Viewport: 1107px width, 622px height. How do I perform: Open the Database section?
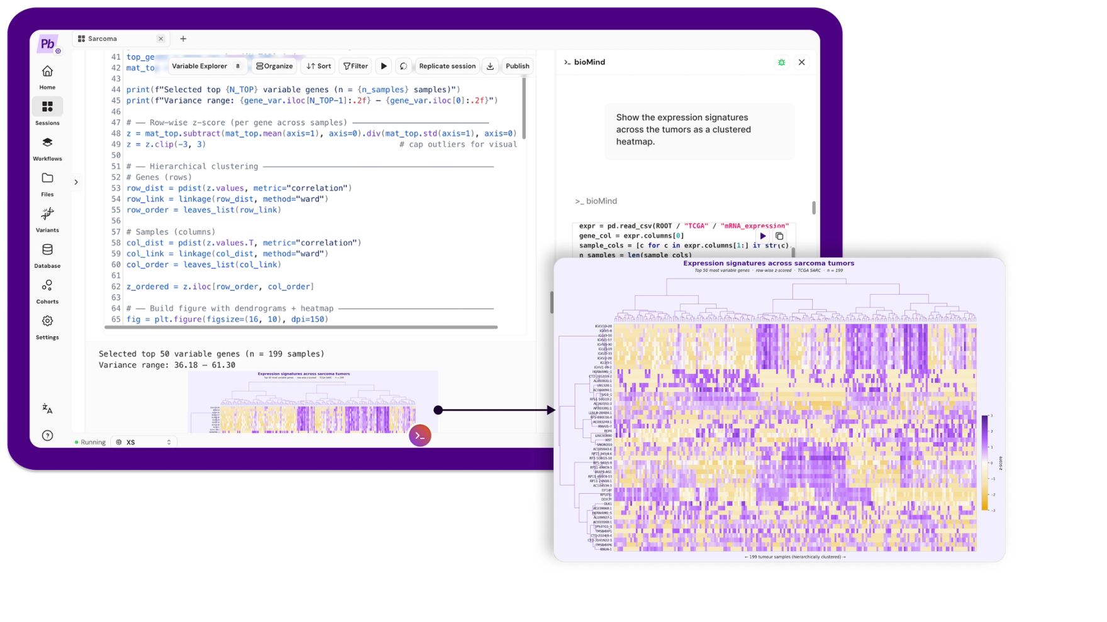click(x=47, y=256)
